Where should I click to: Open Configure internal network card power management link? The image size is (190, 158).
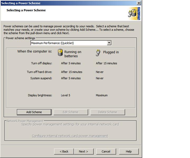pos(70,136)
